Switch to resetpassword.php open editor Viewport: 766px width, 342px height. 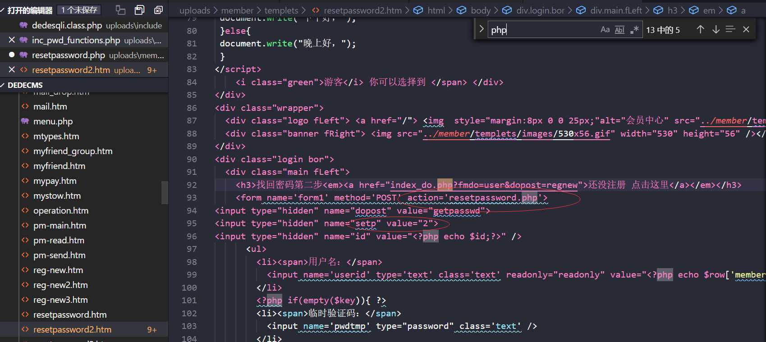tap(69, 55)
